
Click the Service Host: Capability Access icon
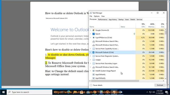[x=93, y=49]
